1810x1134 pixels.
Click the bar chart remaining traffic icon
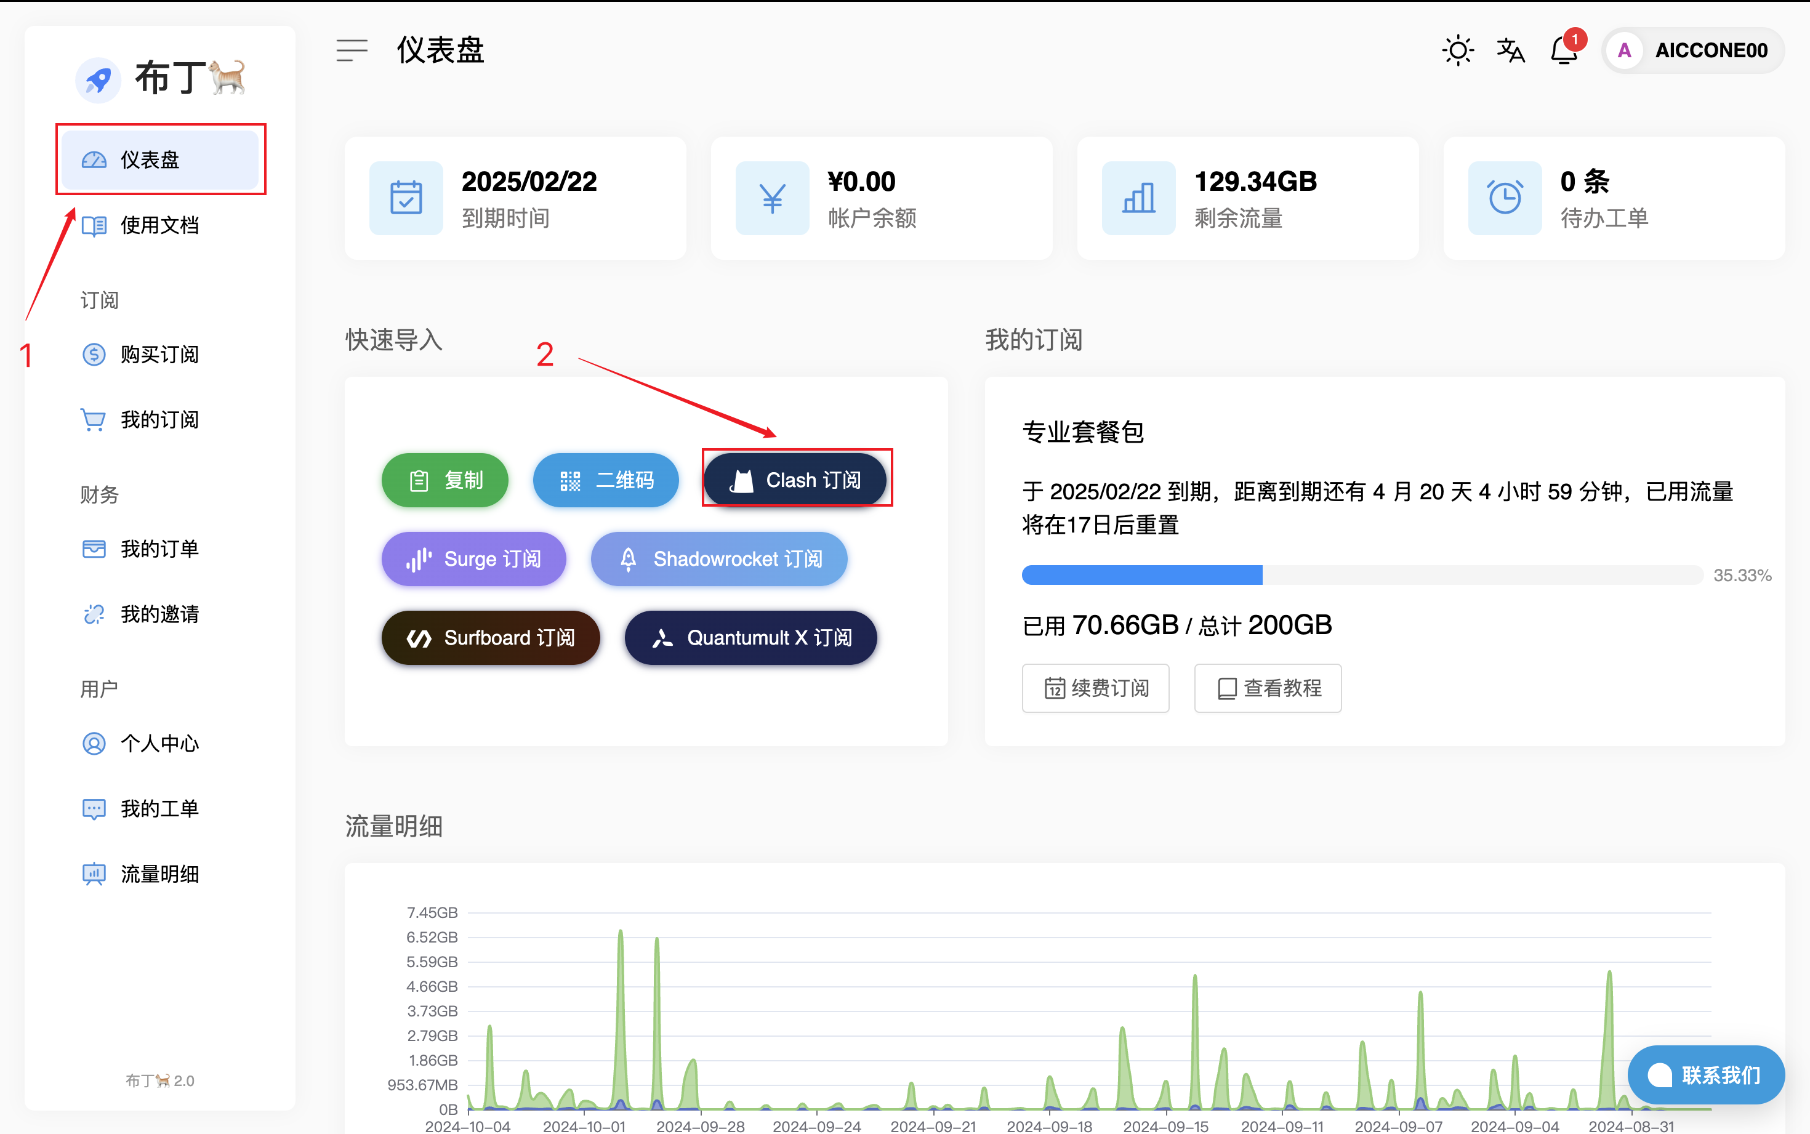click(x=1138, y=198)
